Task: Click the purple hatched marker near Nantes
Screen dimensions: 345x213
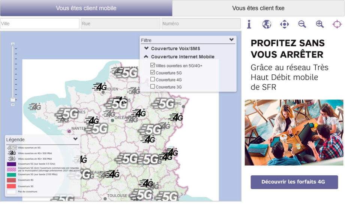Action: coord(69,131)
